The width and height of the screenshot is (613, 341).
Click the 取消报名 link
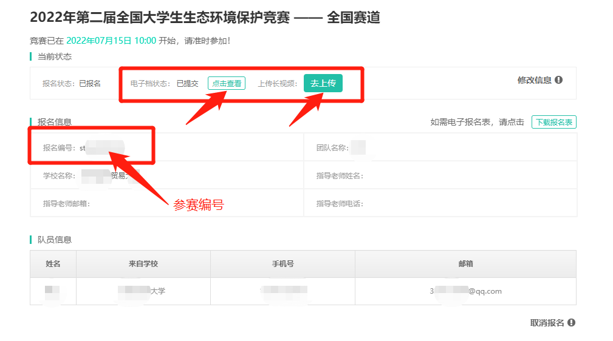coord(547,323)
